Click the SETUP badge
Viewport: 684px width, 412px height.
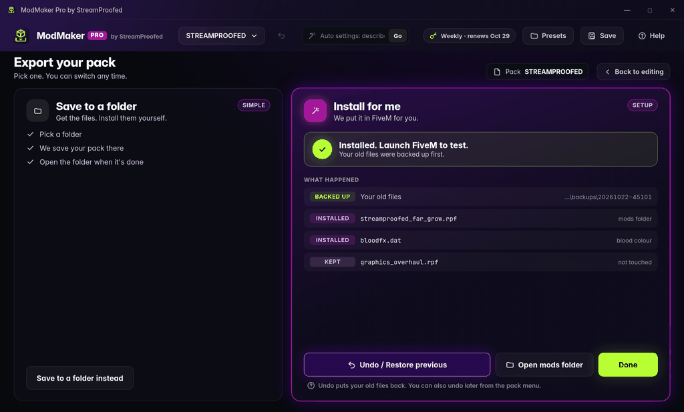point(642,105)
